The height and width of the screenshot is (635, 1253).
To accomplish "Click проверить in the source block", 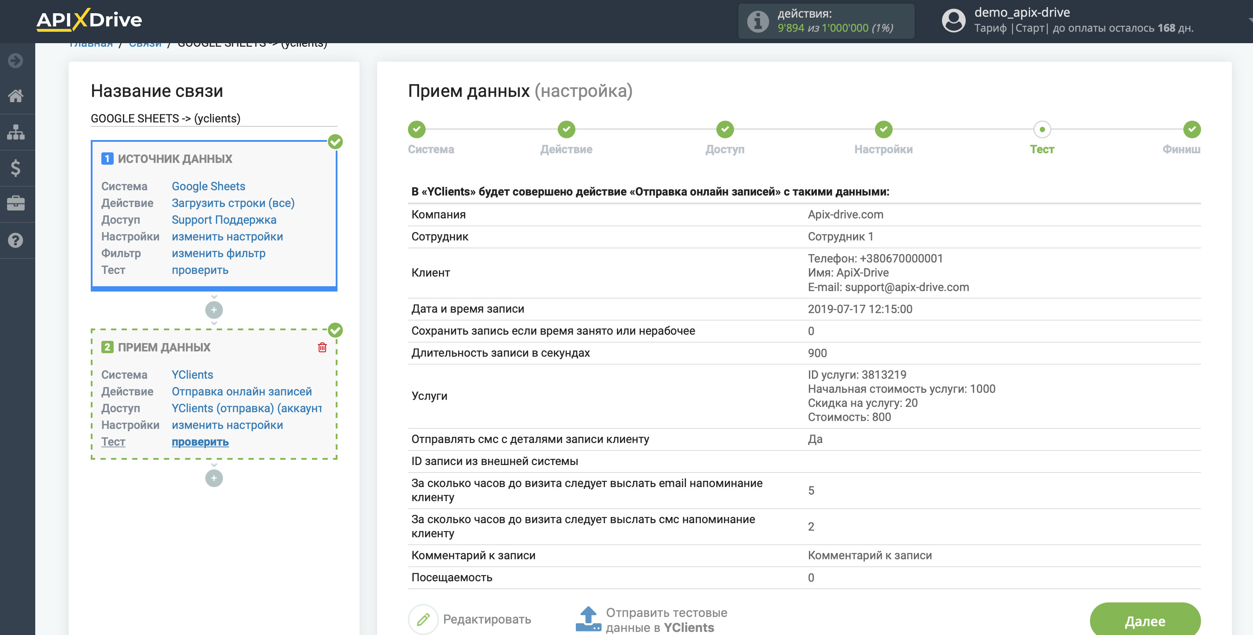I will pos(200,270).
